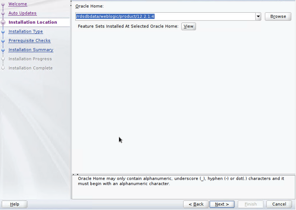Open Help for the installer
The image size is (296, 210).
[15, 204]
